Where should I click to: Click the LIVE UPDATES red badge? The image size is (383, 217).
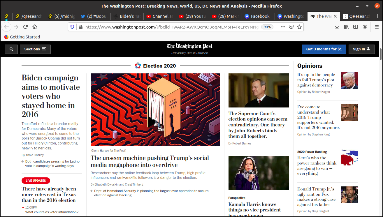click(x=36, y=181)
